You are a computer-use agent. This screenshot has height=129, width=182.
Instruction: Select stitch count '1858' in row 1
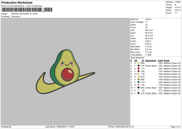click(x=142, y=63)
